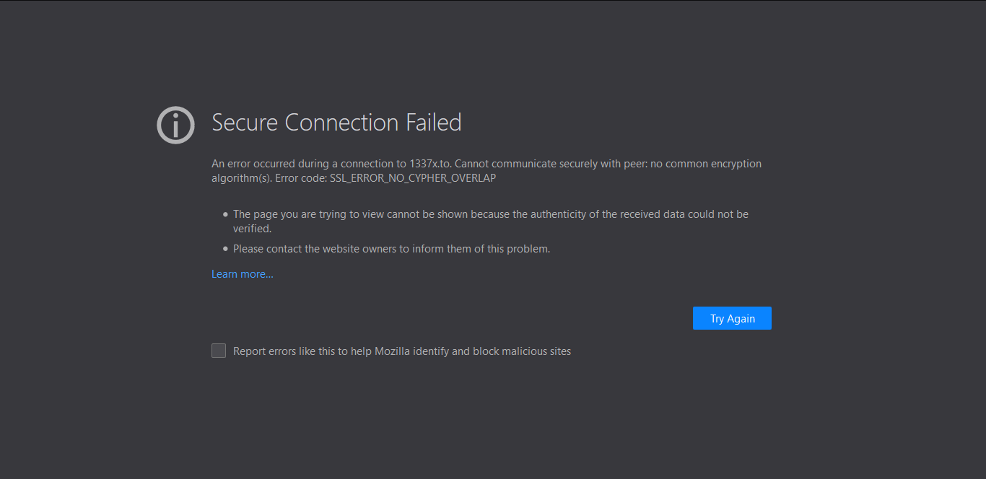Click the Secure Connection Failed heading
986x479 pixels.
coord(336,123)
